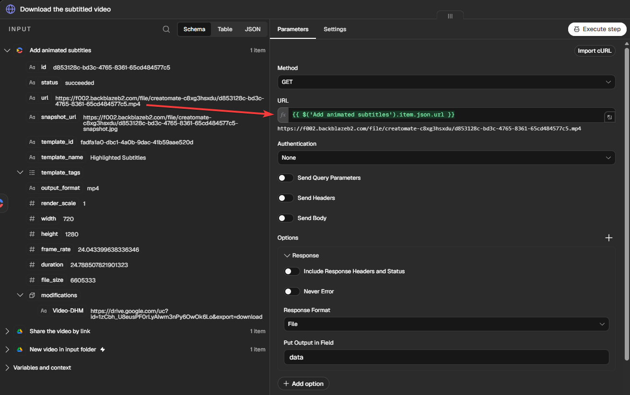Switch input view to Table
This screenshot has width=630, height=395.
[x=225, y=29]
